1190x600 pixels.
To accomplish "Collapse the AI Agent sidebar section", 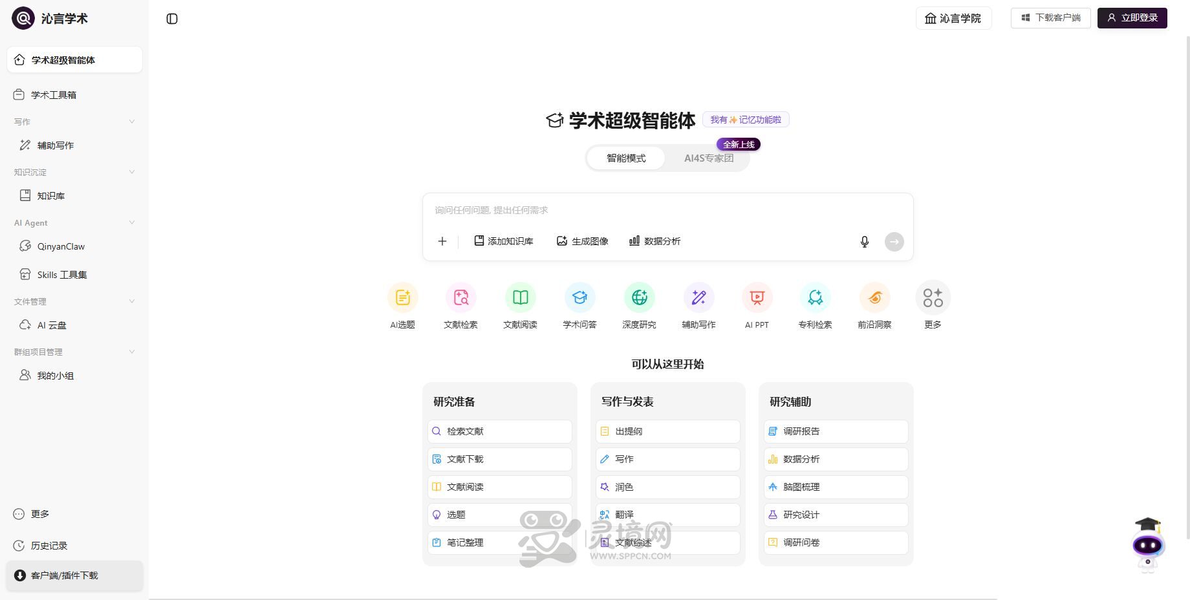I will (132, 222).
